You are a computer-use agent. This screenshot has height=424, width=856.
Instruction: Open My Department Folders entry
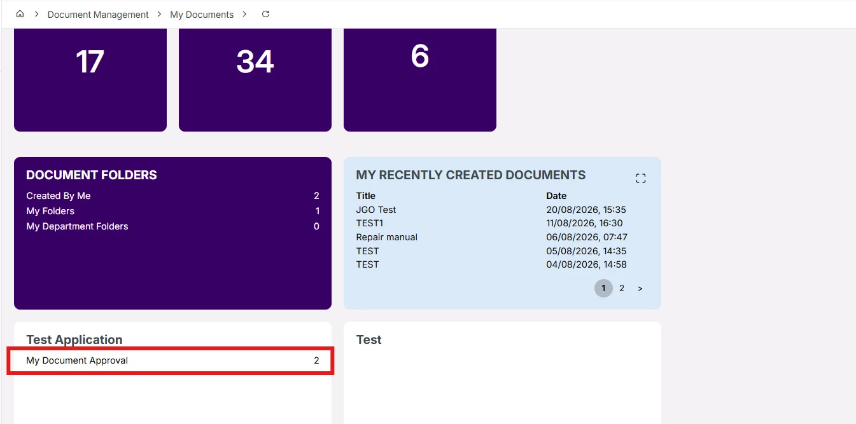tap(172, 226)
